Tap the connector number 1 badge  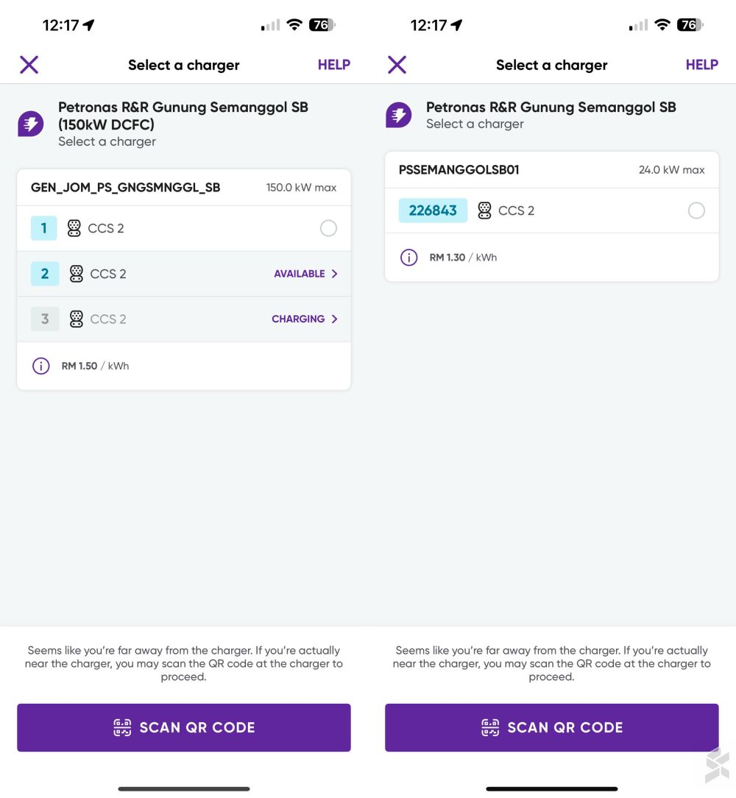(x=44, y=228)
